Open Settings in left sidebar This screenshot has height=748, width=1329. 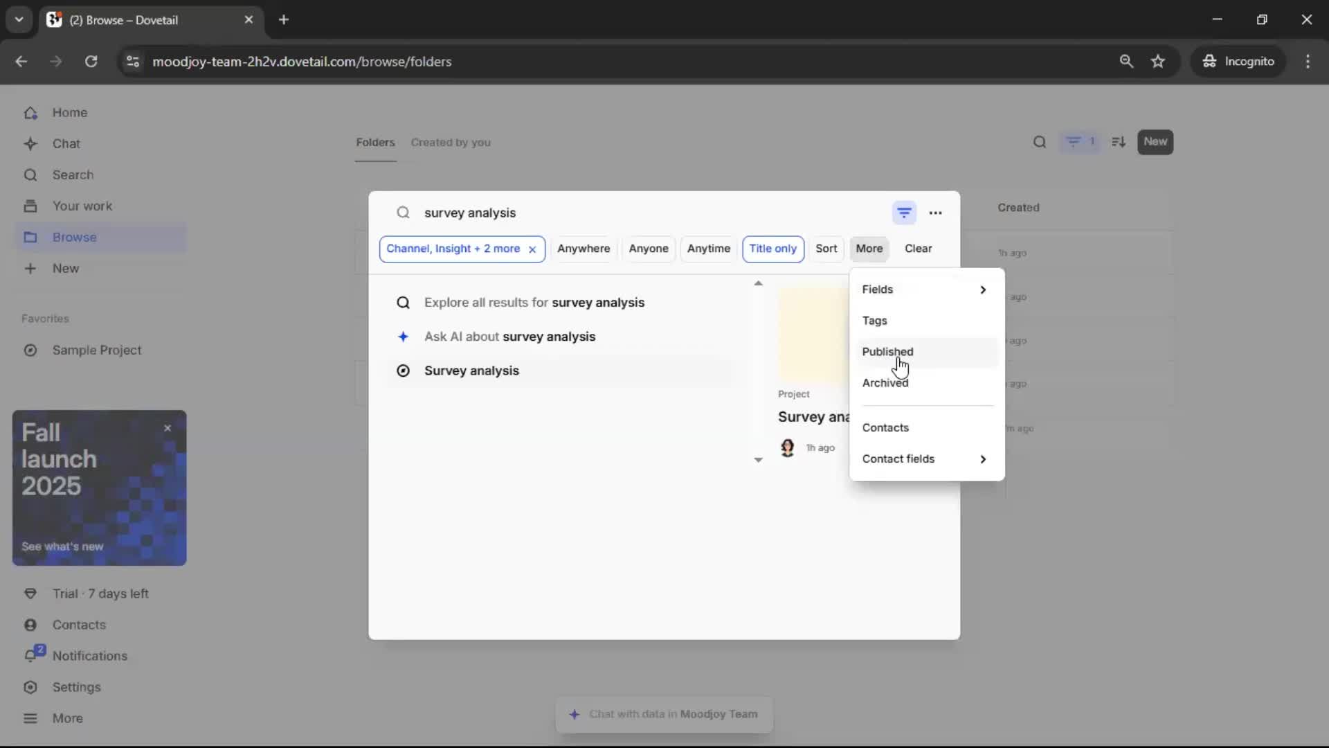pyautogui.click(x=76, y=686)
